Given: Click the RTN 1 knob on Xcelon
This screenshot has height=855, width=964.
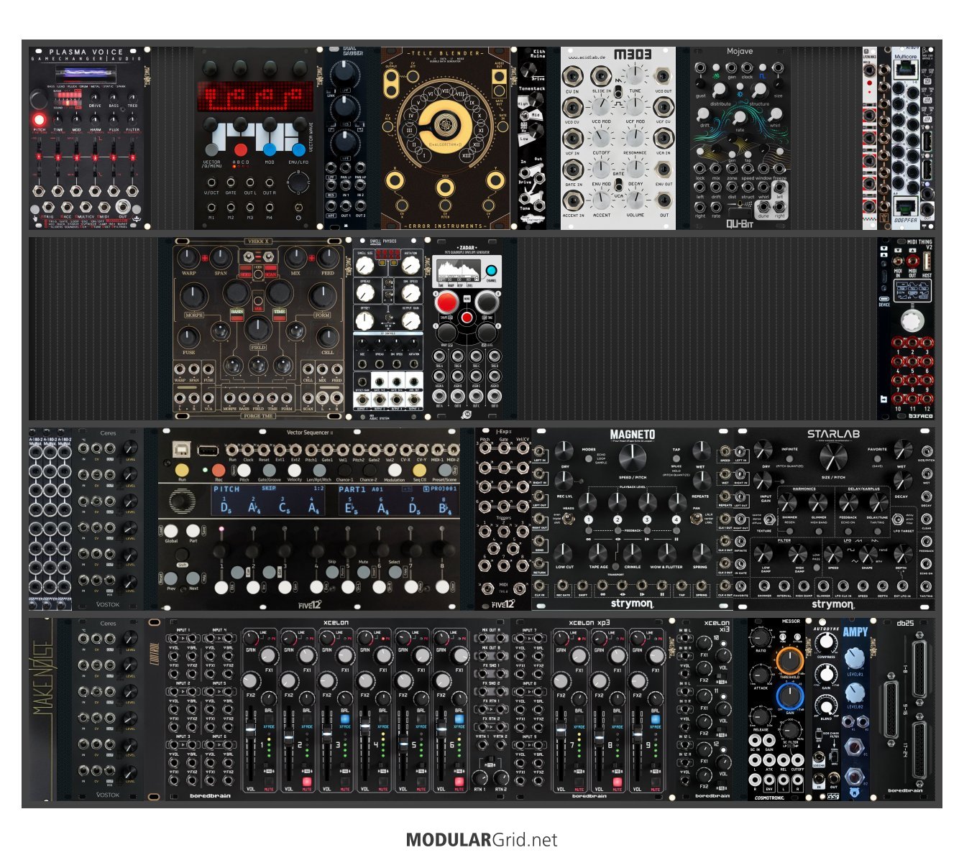Looking at the screenshot, I should click(480, 777).
